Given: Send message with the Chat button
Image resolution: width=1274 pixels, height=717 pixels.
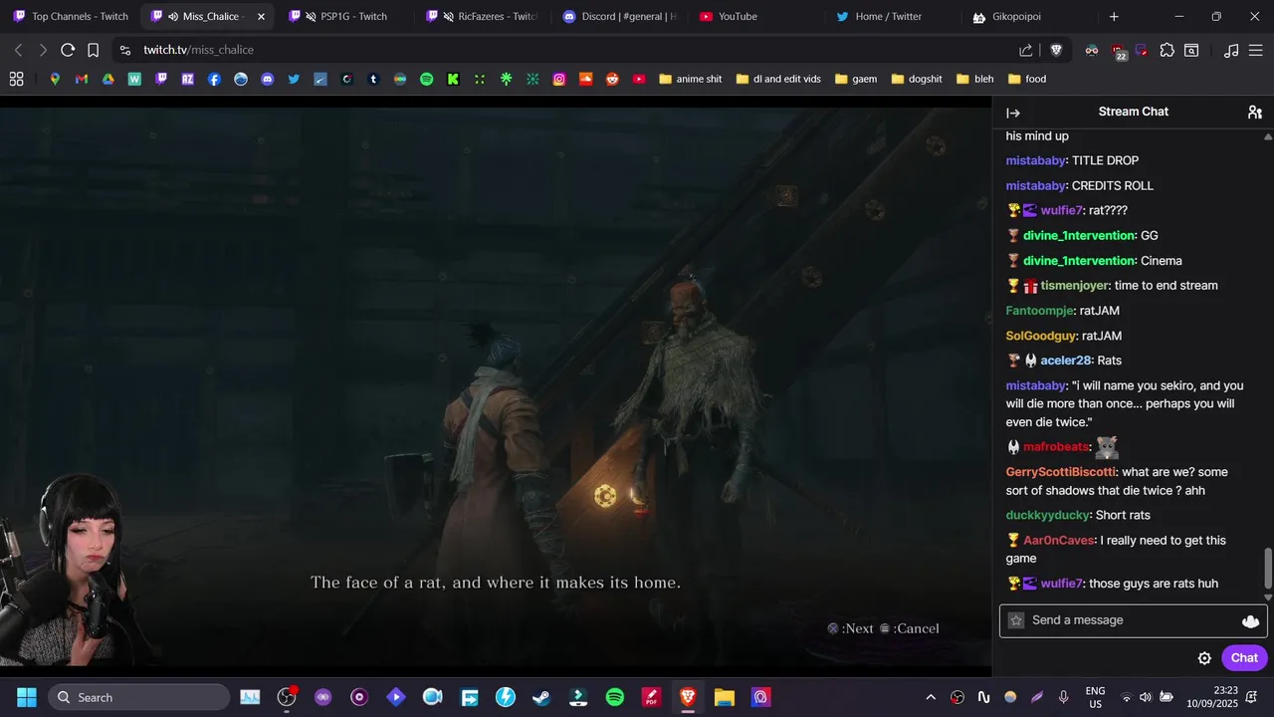Looking at the screenshot, I should [x=1244, y=658].
